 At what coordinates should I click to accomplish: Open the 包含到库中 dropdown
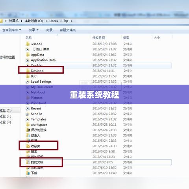(12, 30)
